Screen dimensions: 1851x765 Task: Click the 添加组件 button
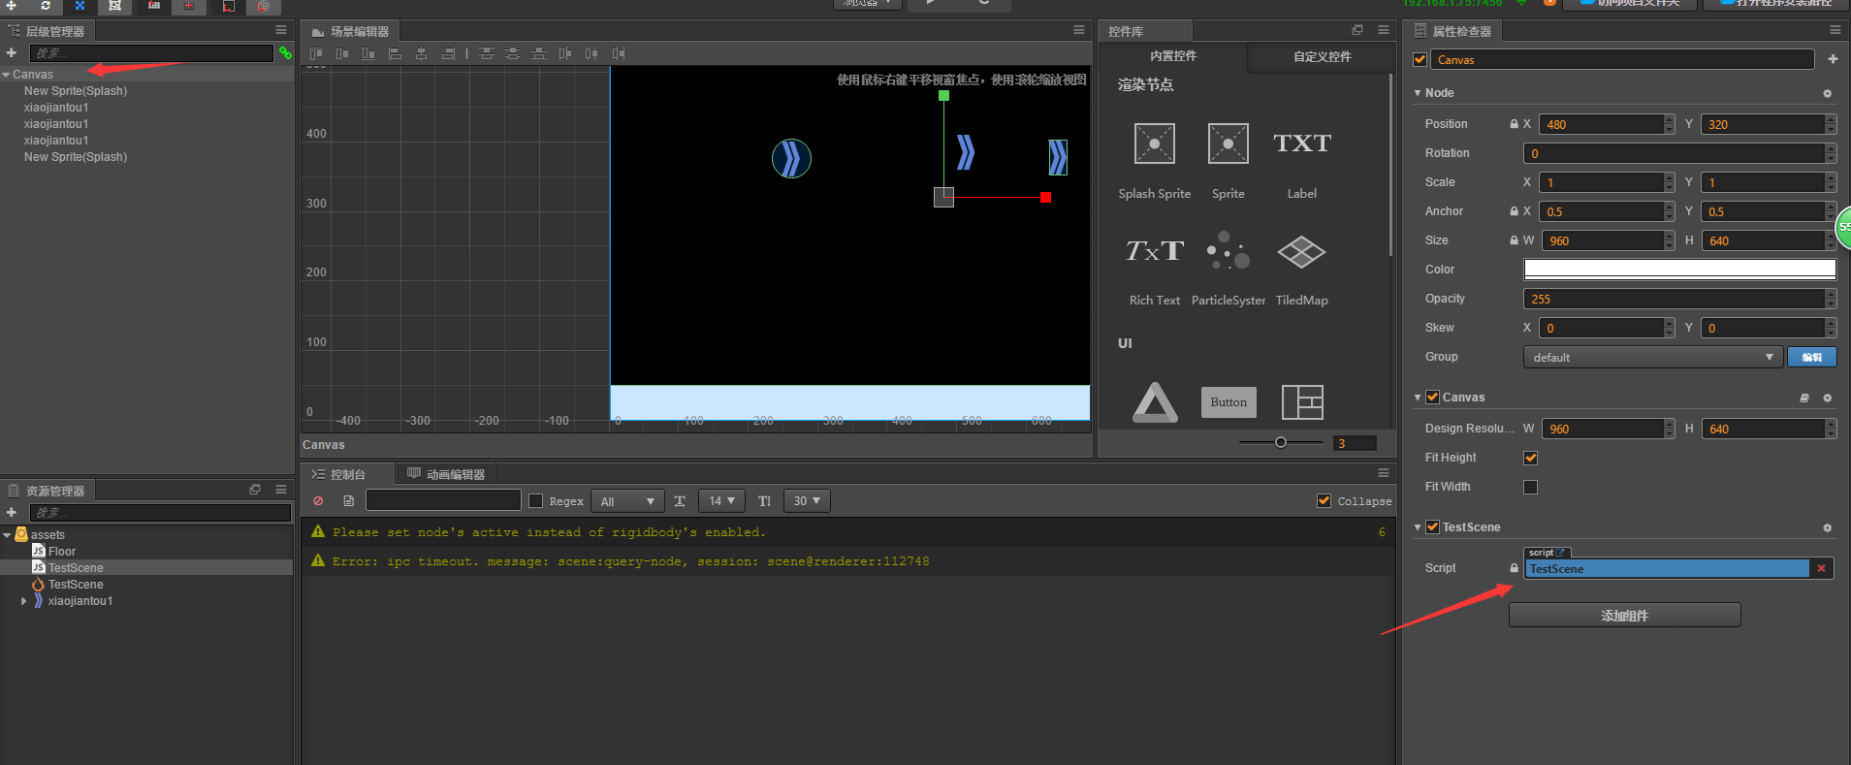[1624, 616]
